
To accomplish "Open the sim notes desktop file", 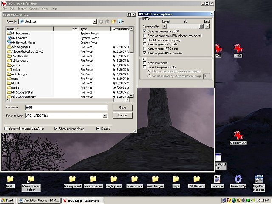I will click(218, 179).
